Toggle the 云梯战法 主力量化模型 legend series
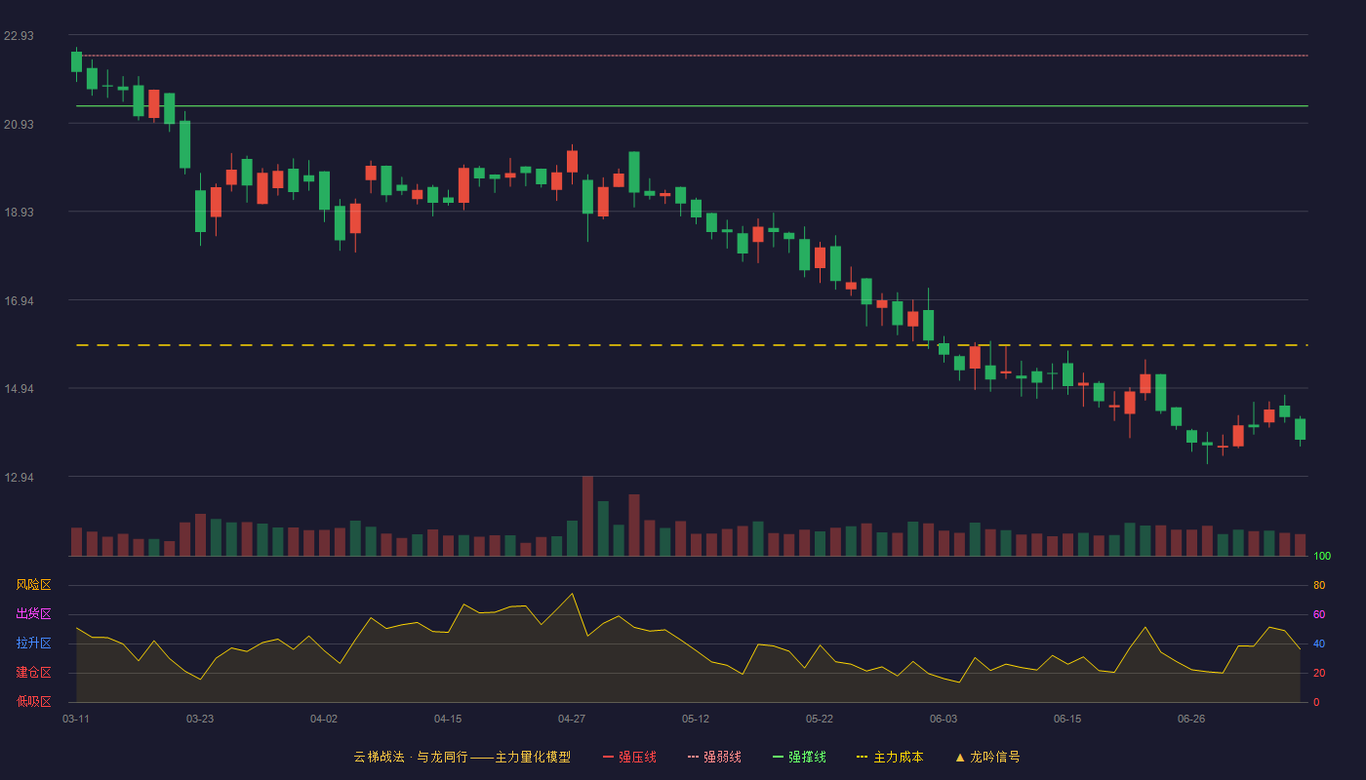This screenshot has width=1366, height=780. tap(462, 757)
